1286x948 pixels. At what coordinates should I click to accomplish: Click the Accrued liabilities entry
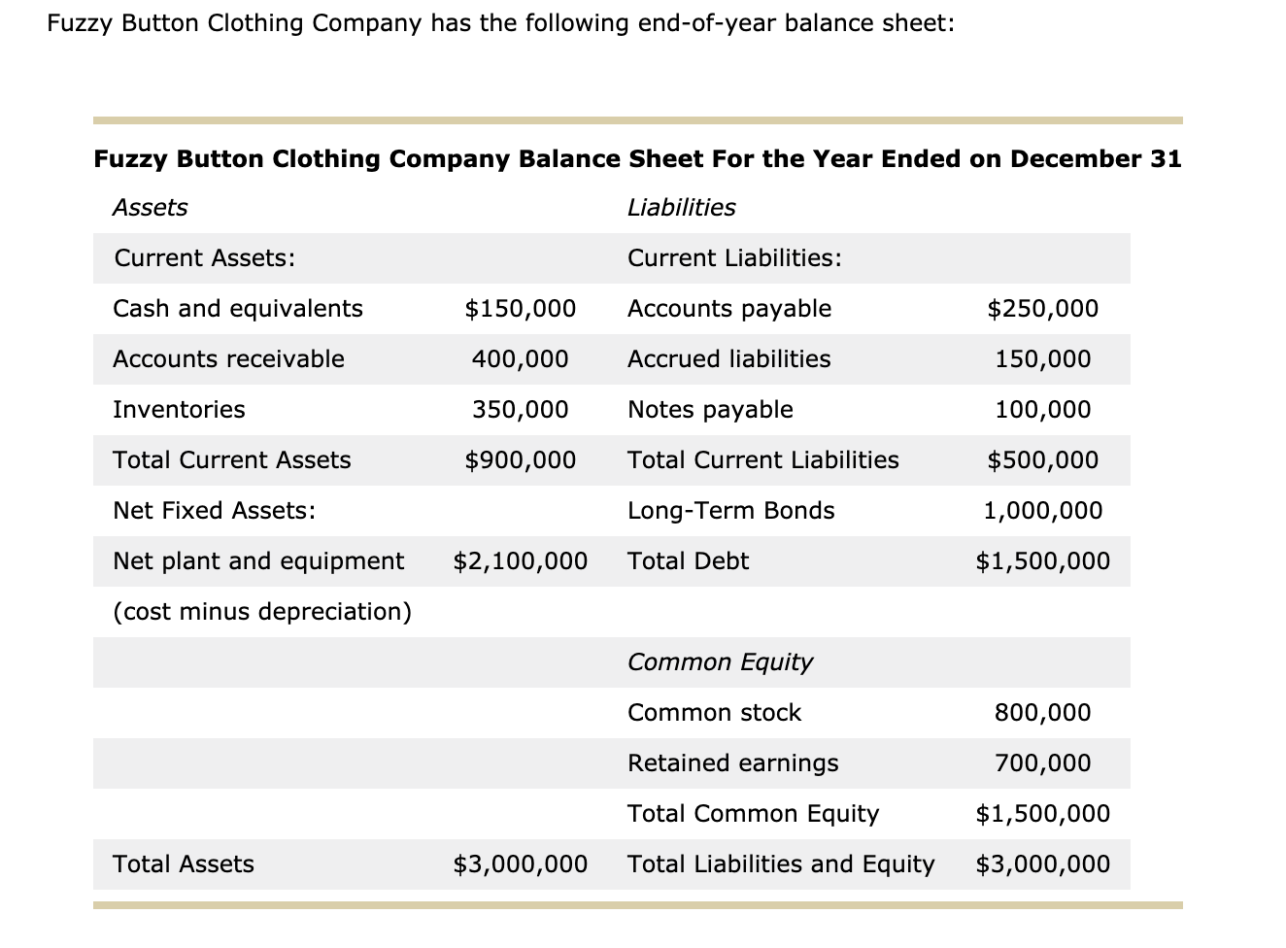pyautogui.click(x=728, y=358)
